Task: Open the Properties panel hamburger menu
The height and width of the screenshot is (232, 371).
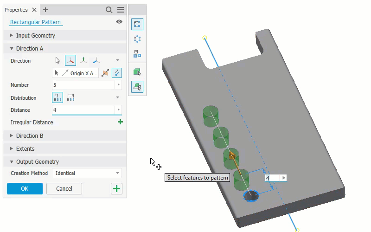Action: pos(121,10)
